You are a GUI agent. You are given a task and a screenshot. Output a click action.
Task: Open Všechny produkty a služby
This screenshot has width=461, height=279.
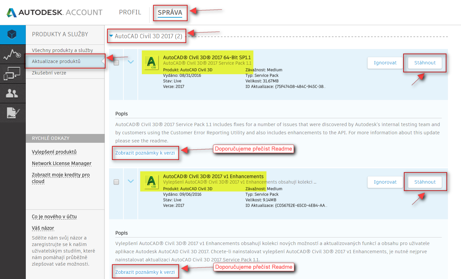click(62, 50)
